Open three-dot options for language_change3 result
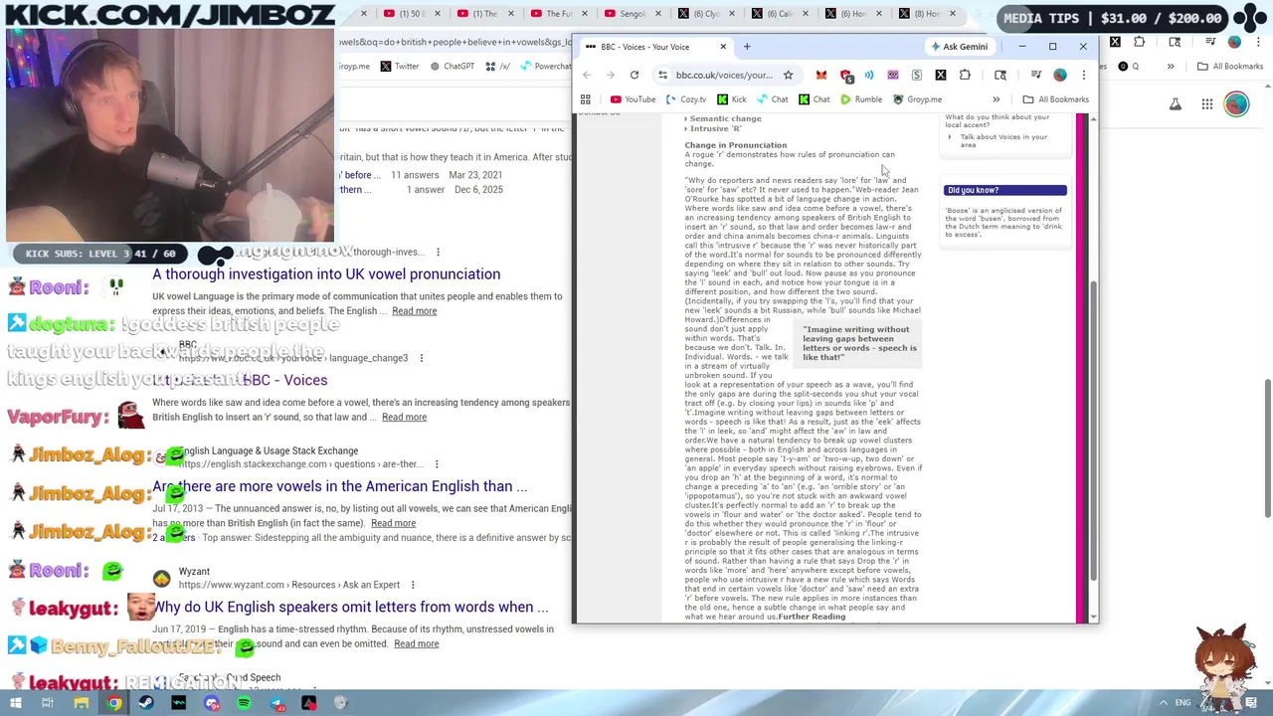Screen dimensions: 1273x716 (421, 358)
